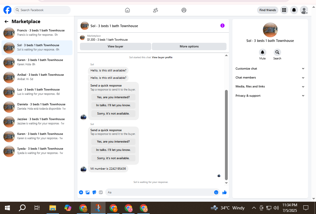This screenshot has width=316, height=214.
Task: Send second 'Sorry, it's not available.' response
Action: click(113, 158)
